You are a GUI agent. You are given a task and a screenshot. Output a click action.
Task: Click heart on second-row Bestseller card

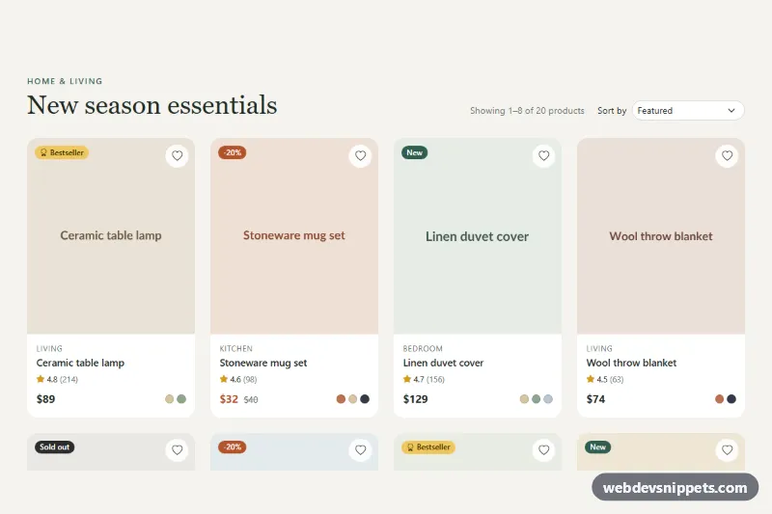(x=543, y=450)
